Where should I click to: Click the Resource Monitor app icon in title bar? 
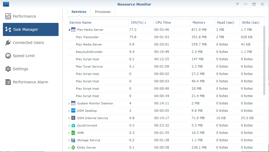pyautogui.click(x=6, y=4)
